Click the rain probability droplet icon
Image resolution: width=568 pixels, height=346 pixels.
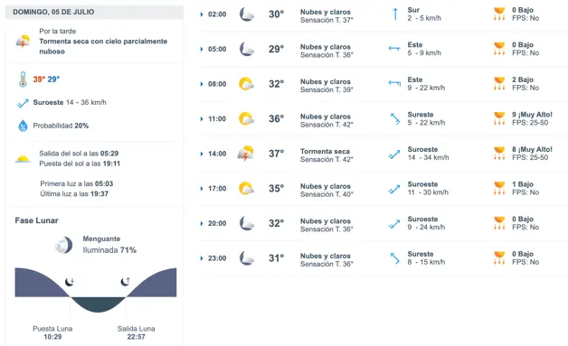(x=23, y=126)
